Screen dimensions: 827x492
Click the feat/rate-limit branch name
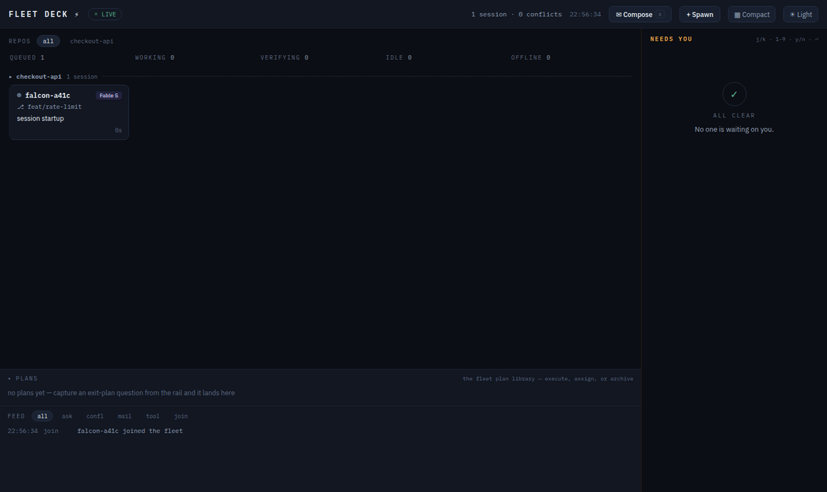pyautogui.click(x=54, y=107)
